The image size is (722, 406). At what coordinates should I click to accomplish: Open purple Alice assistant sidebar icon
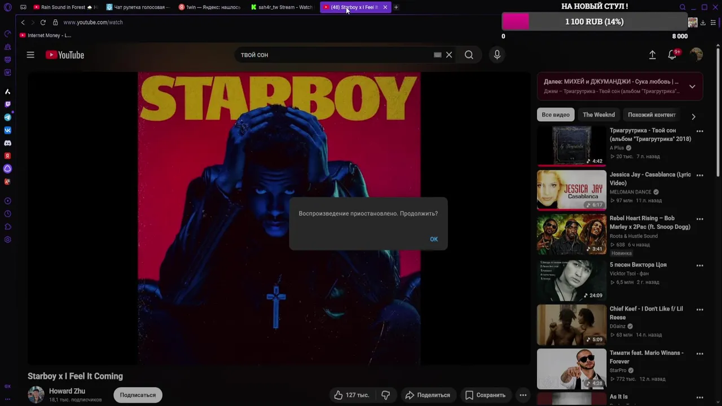[x=8, y=169]
